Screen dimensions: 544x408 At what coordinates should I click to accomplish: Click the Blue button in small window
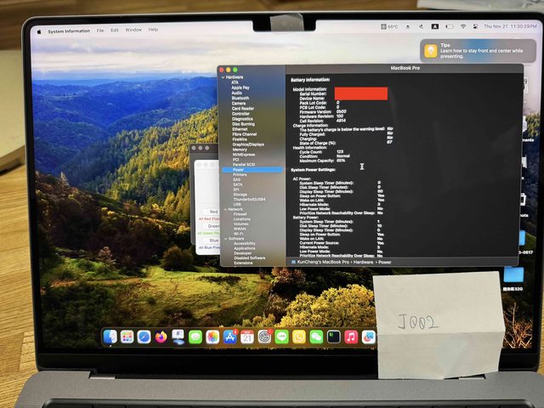point(213,241)
